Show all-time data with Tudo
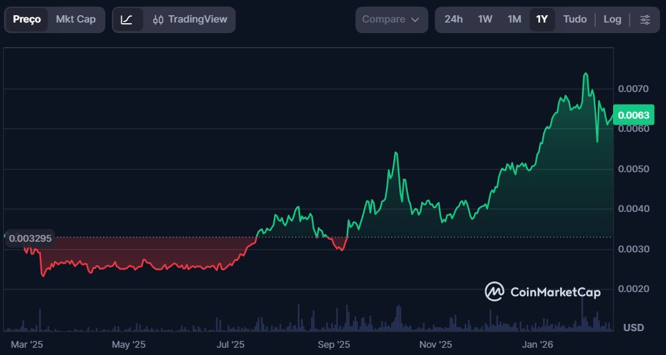Image resolution: width=666 pixels, height=355 pixels. pos(575,20)
